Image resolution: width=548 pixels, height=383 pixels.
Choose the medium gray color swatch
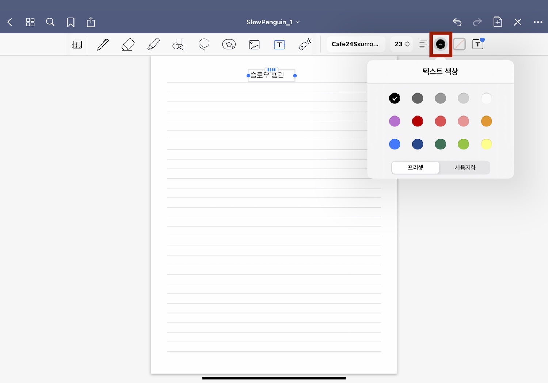point(441,98)
